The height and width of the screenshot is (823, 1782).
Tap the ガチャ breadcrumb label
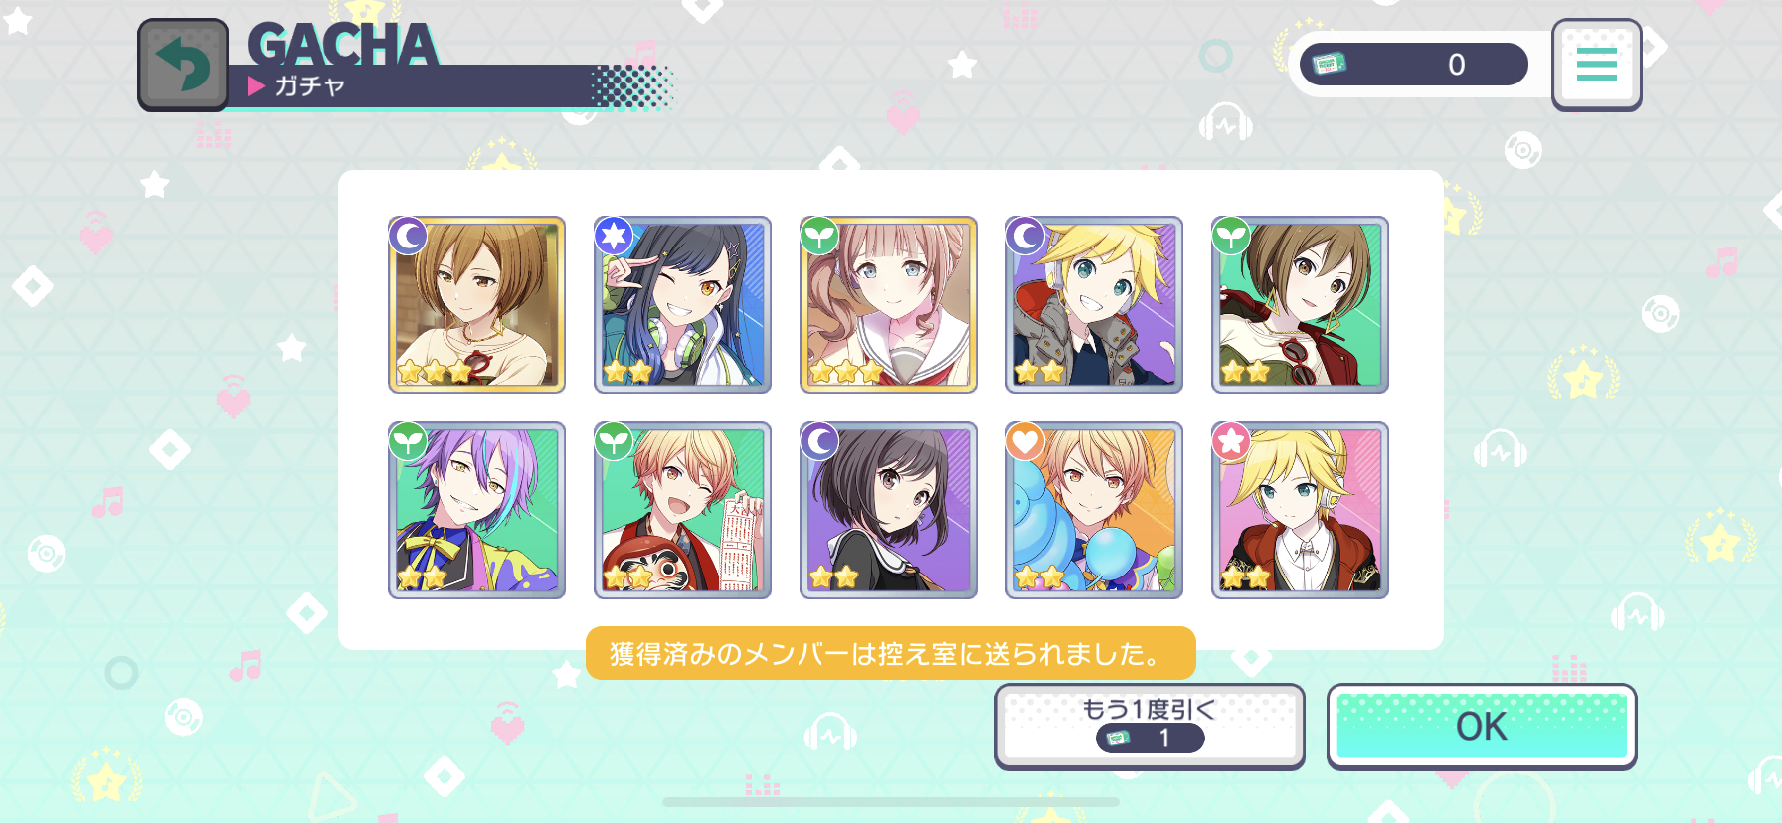pos(309,86)
